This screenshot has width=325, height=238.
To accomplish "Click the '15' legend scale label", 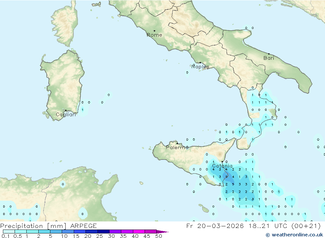I will click(76, 236).
